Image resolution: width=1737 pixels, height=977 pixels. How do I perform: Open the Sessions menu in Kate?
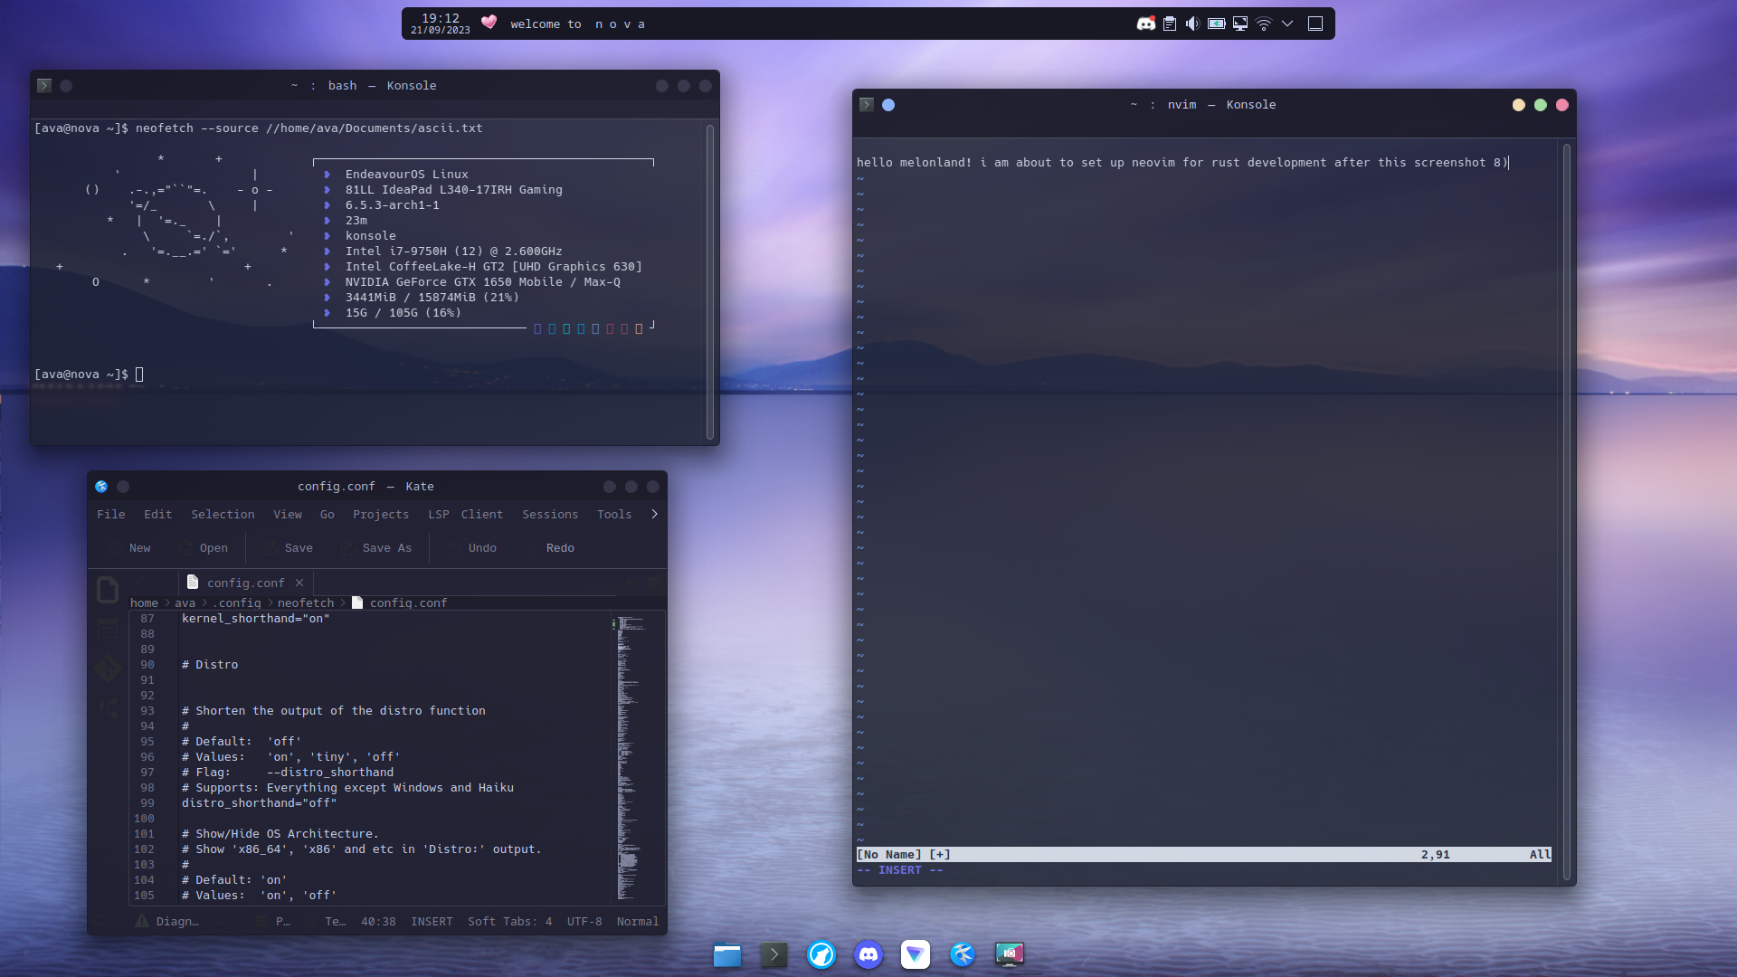[550, 515]
